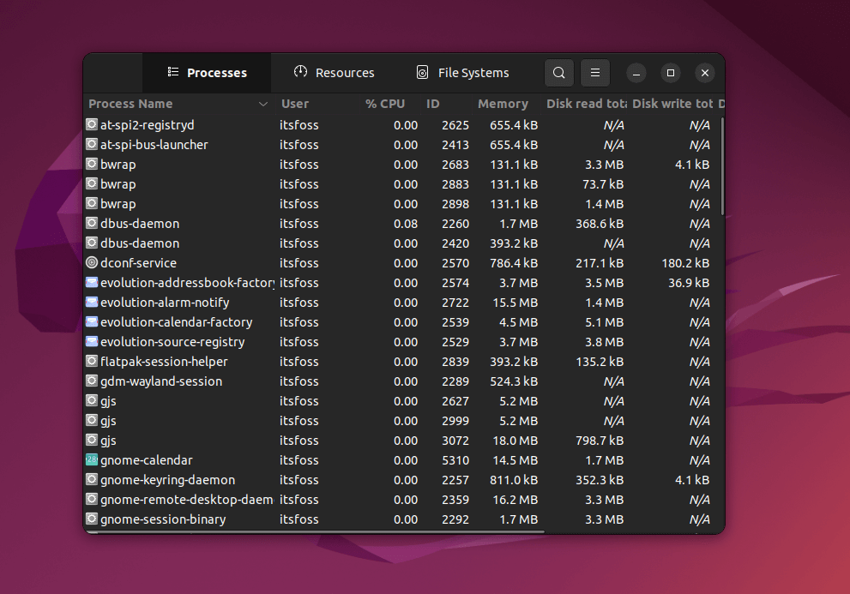
Task: Switch to the Resources tab
Action: [335, 73]
